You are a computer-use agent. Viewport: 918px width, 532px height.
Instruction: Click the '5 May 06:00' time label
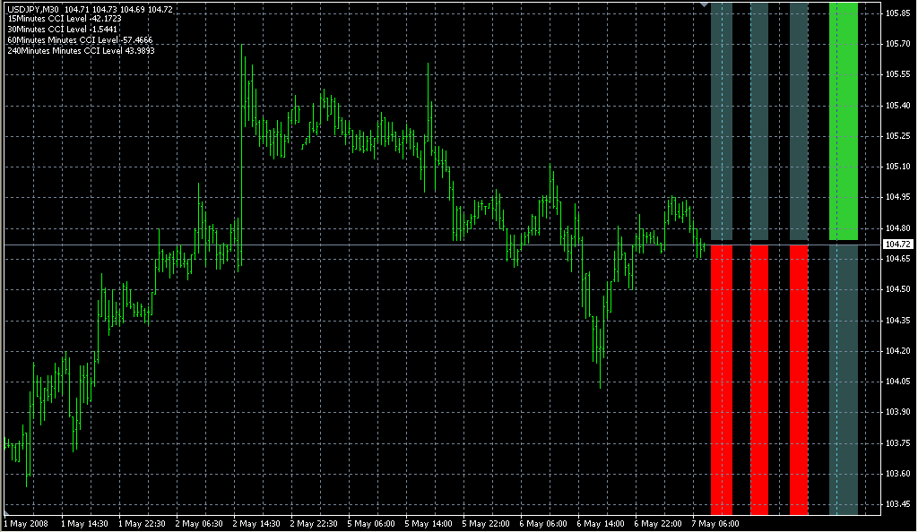[371, 524]
